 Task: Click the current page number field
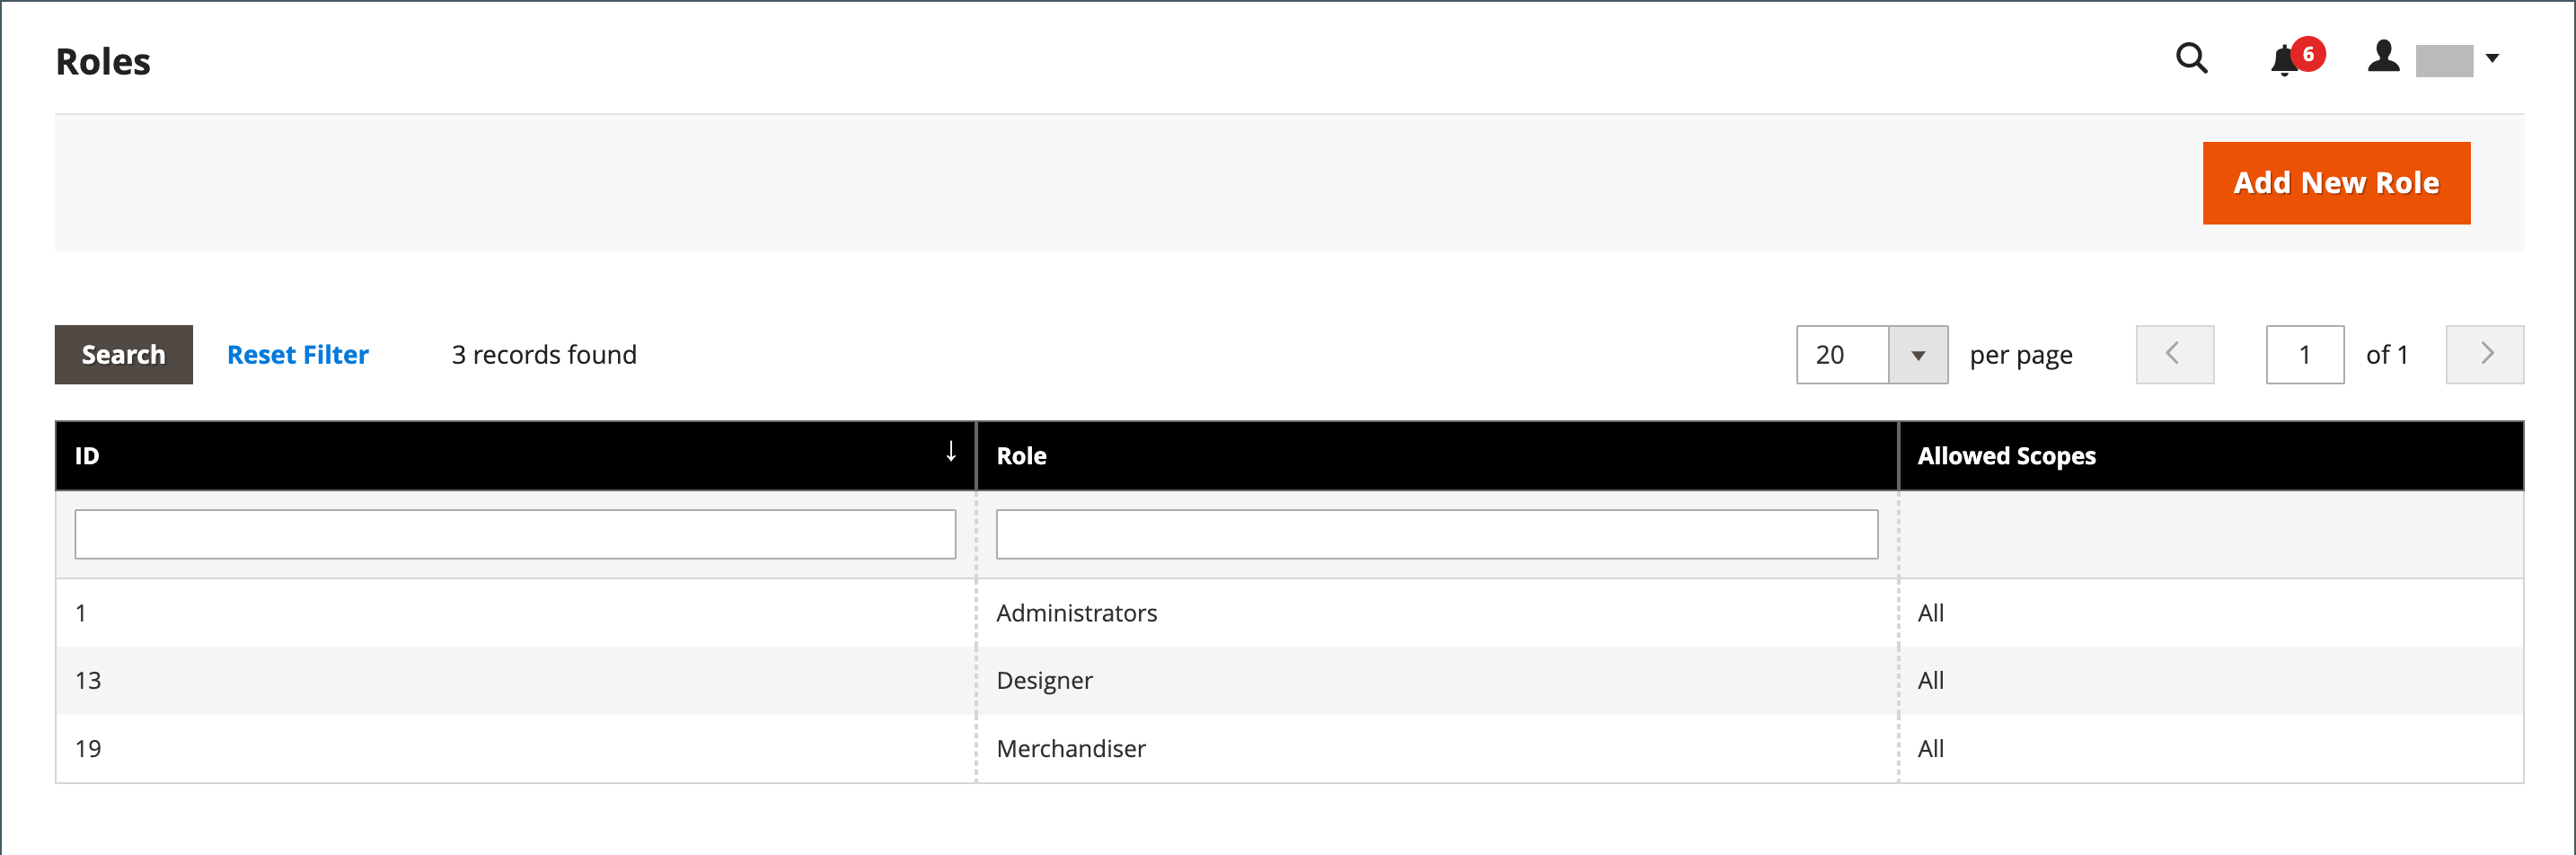click(2304, 355)
